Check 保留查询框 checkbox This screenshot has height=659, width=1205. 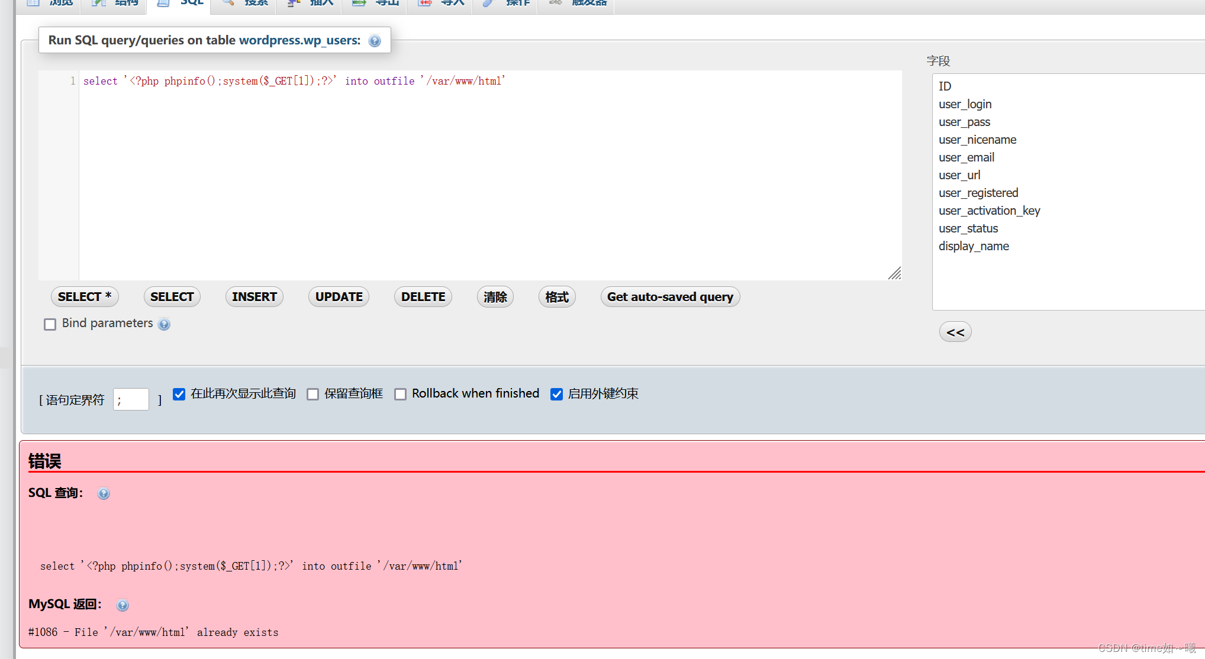click(312, 394)
